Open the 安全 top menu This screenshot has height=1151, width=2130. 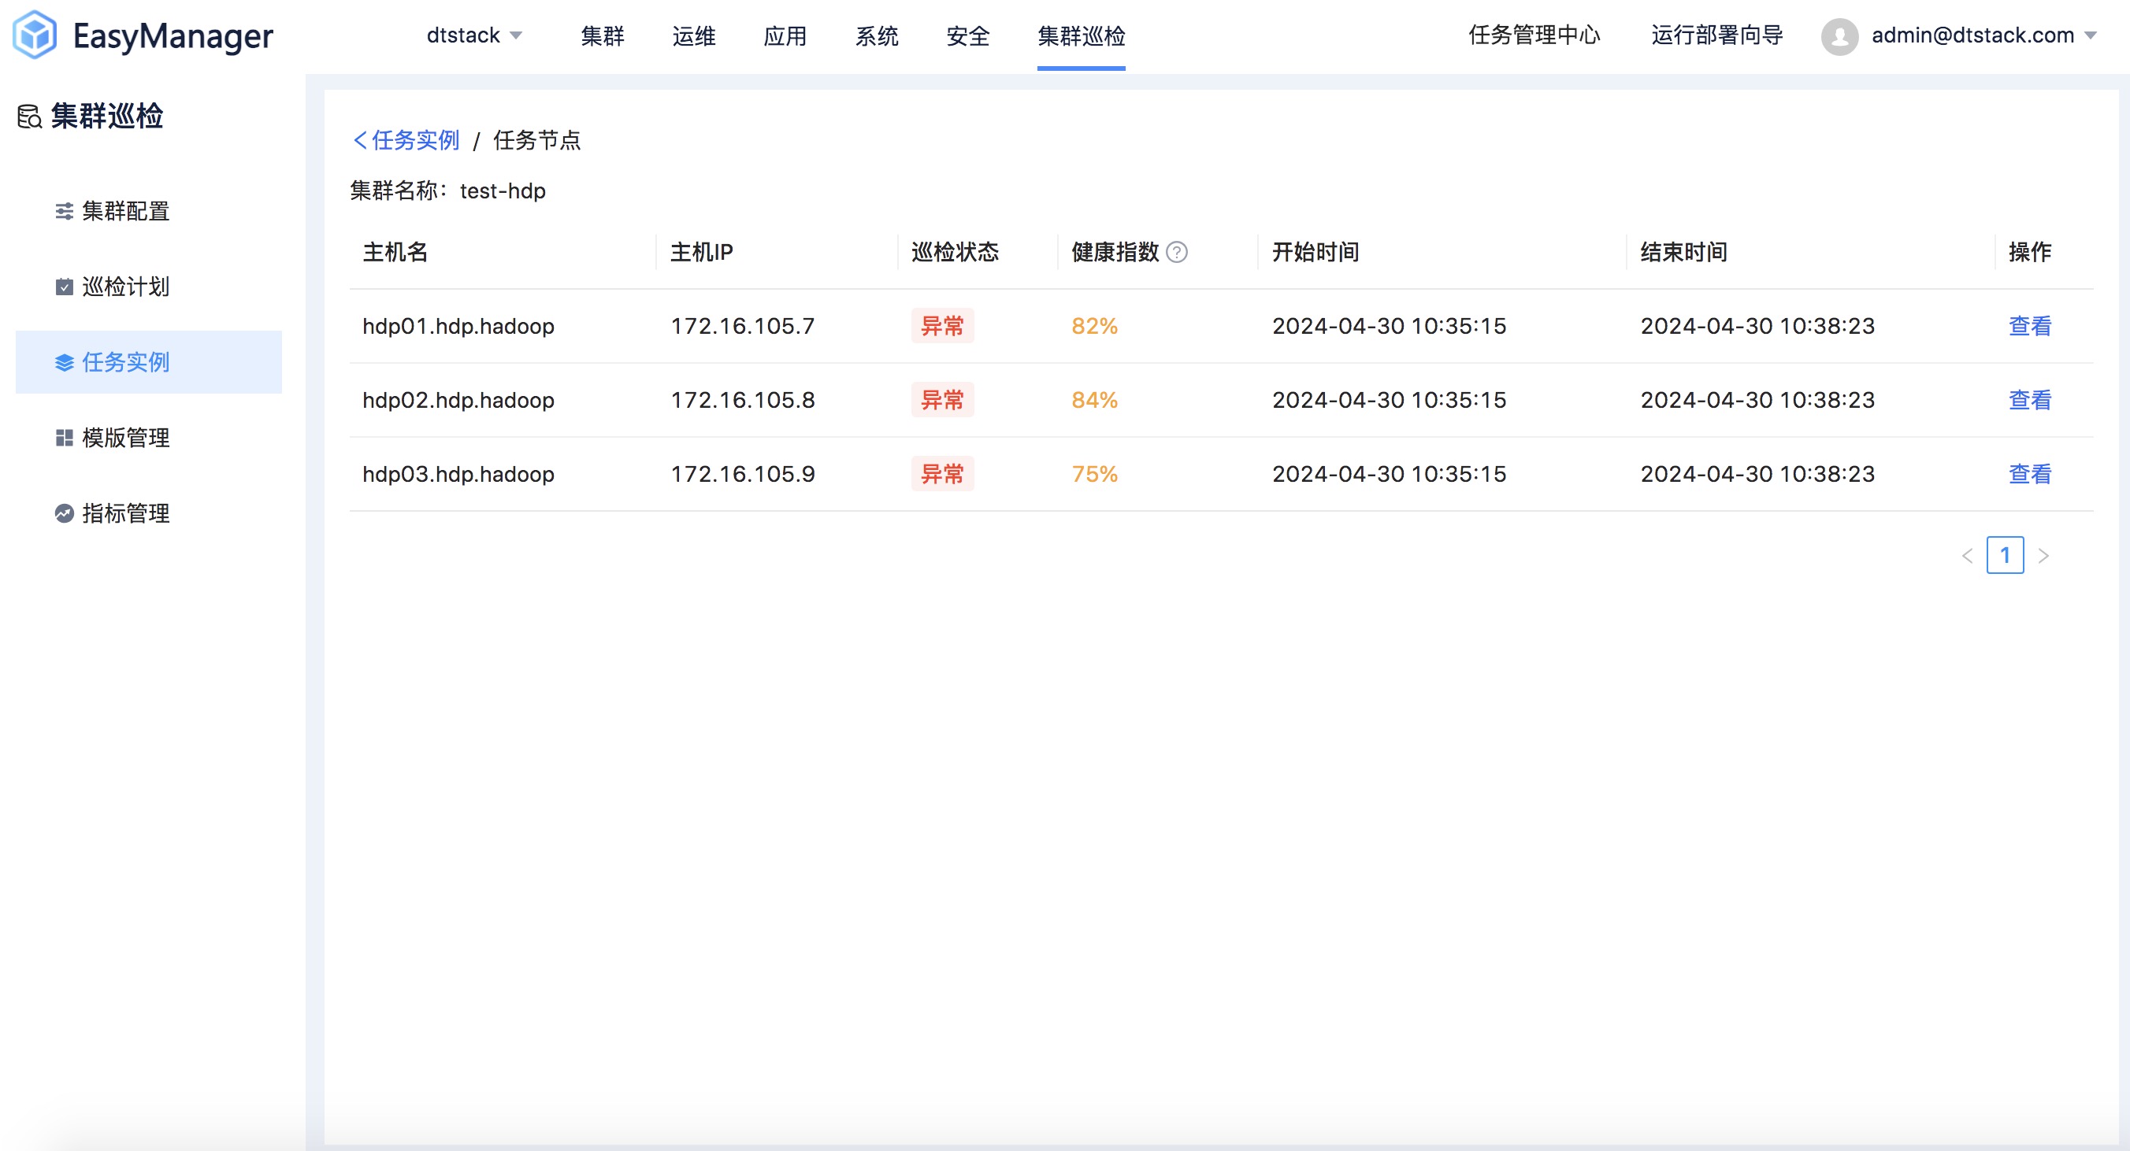pos(968,36)
